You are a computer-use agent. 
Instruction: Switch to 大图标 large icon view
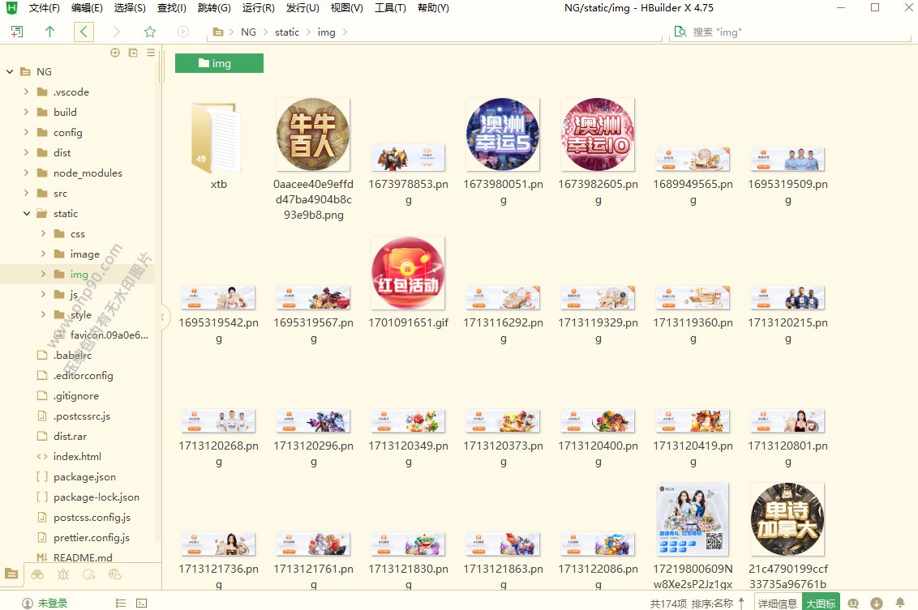[820, 603]
